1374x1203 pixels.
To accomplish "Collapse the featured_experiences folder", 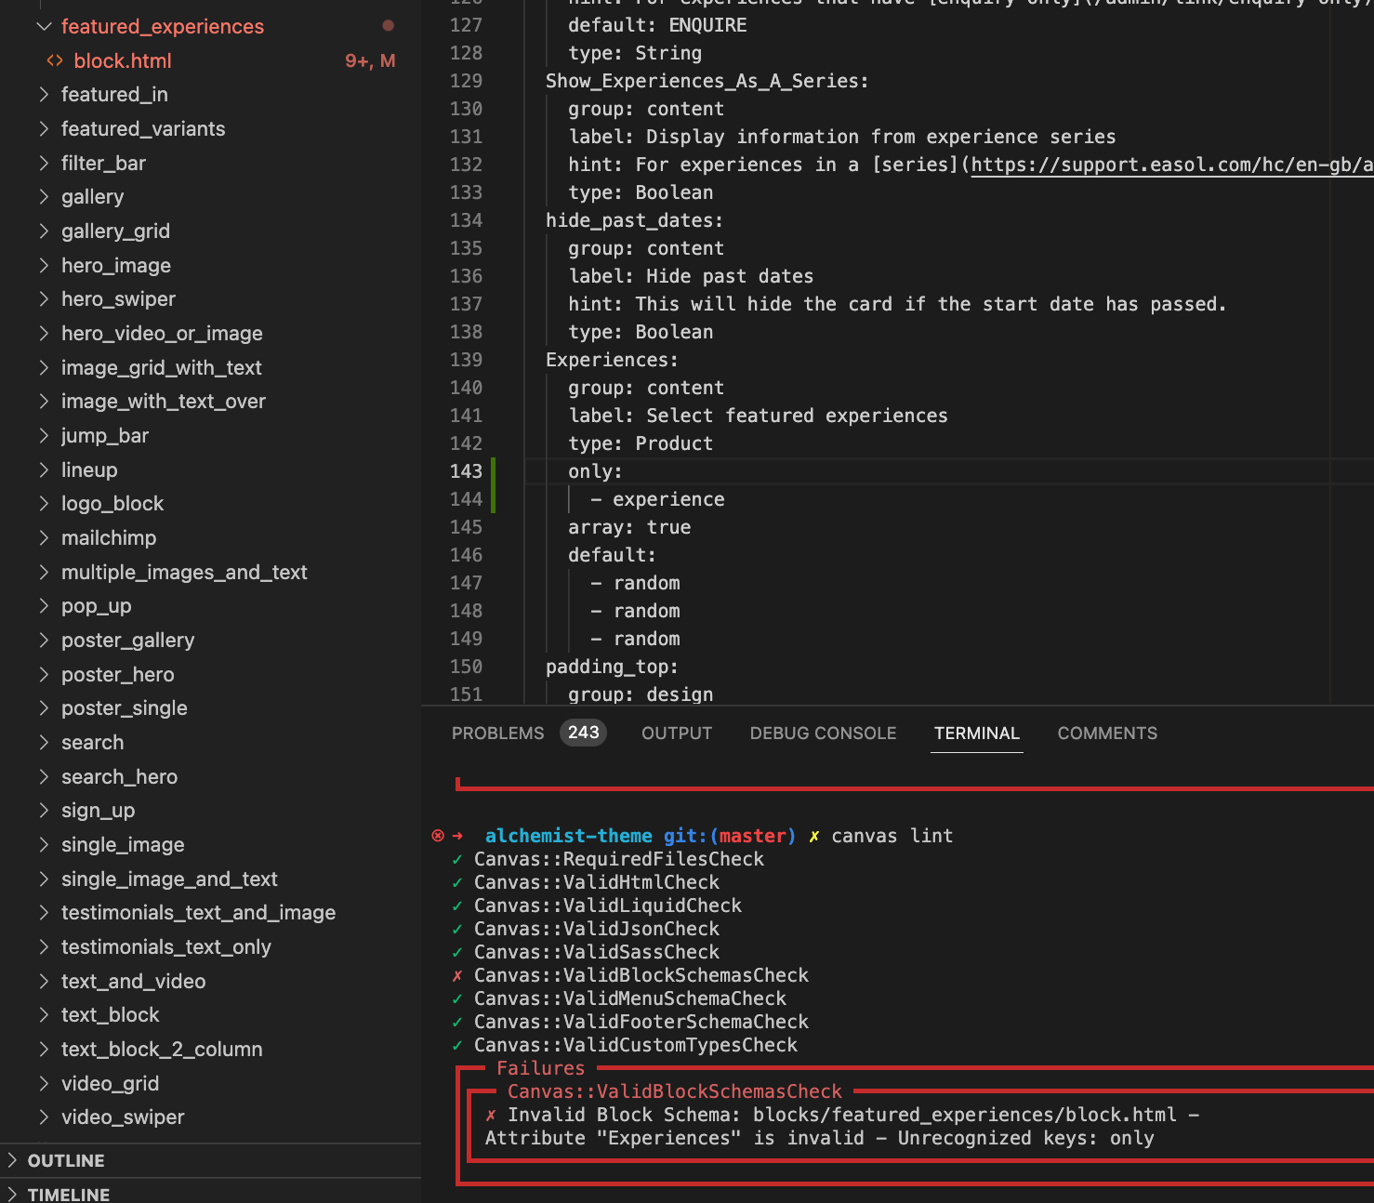I will point(44,26).
